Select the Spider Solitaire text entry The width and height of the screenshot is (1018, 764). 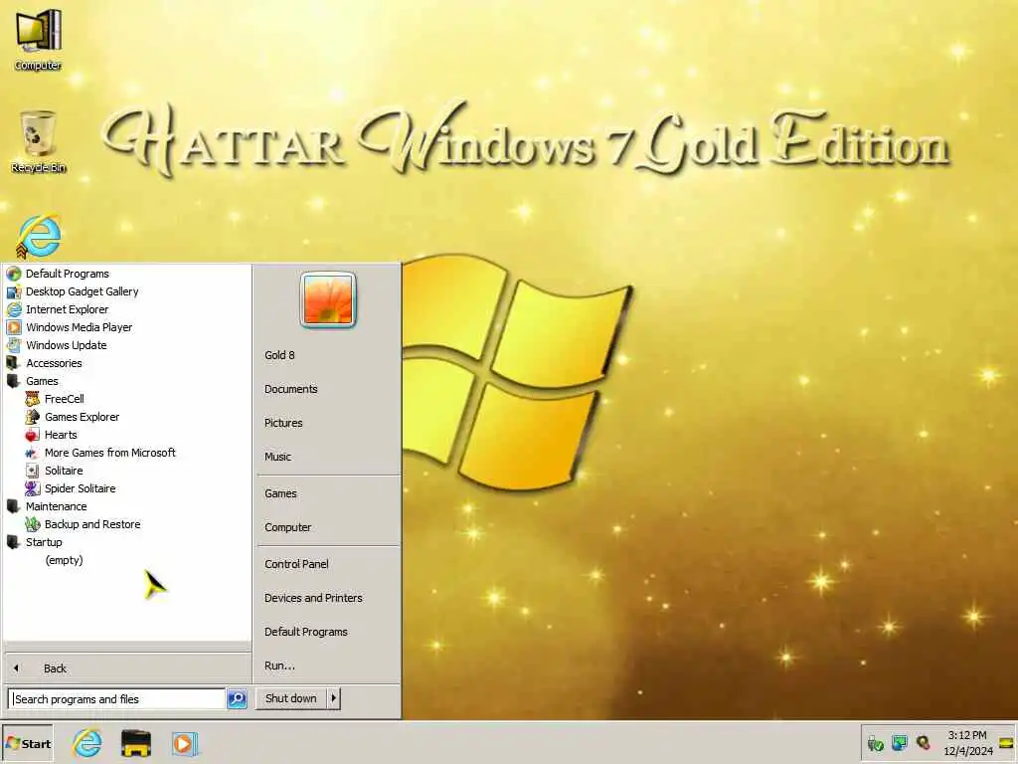pos(80,488)
